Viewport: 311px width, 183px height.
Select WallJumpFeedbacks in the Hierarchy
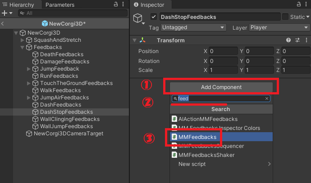click(x=66, y=126)
